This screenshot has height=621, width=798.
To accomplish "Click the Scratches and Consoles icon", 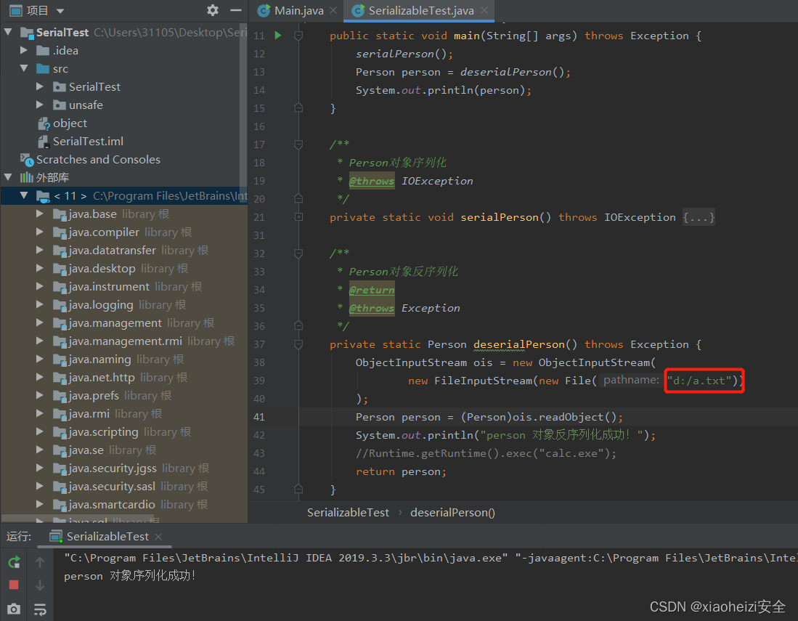I will coord(27,159).
